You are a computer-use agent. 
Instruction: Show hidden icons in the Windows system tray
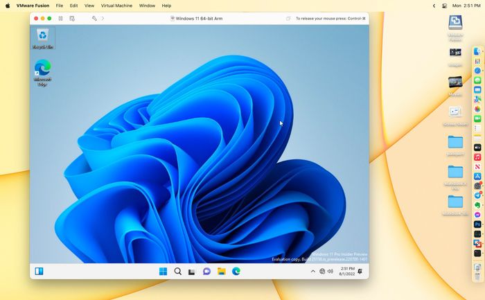[313, 271]
